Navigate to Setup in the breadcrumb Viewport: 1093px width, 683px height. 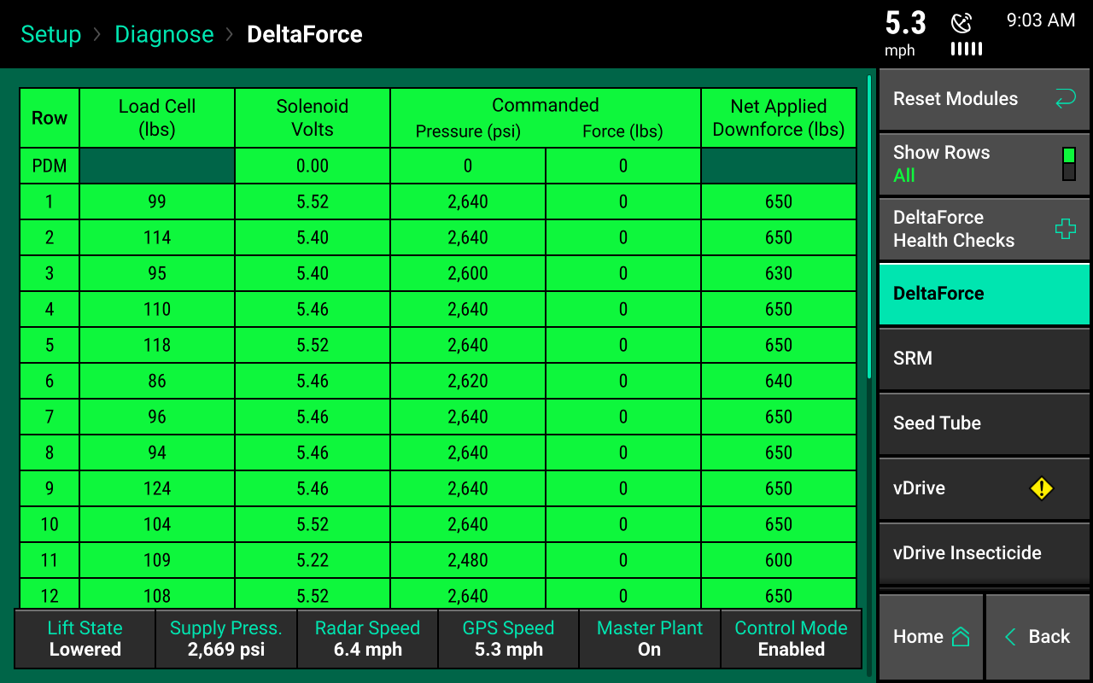pos(51,34)
